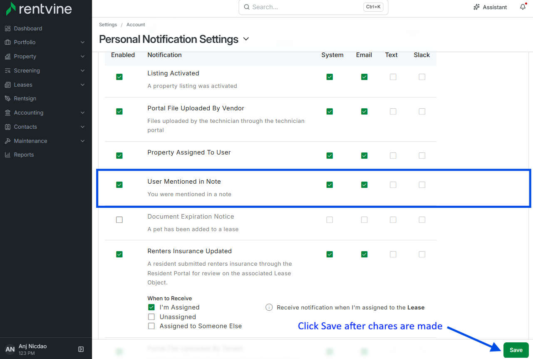Click the Rentsign pen icon in sidebar
The width and height of the screenshot is (533, 359).
coord(7,99)
